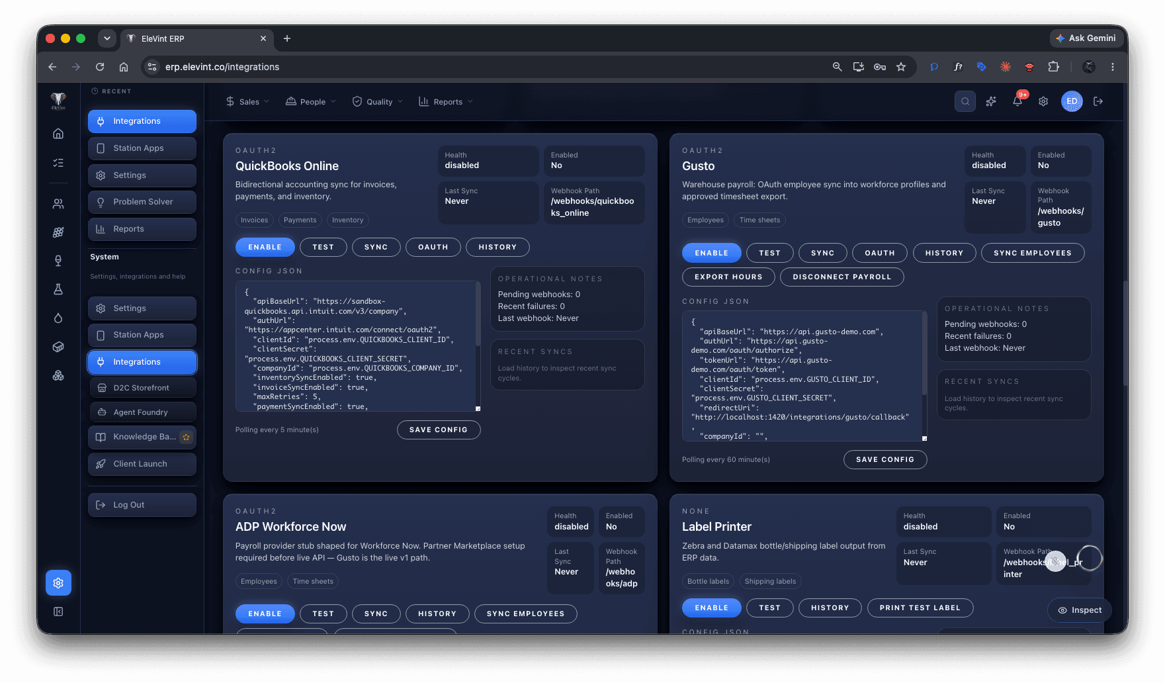Click the highlighted settings gear in left rail
This screenshot has width=1165, height=683.
(x=58, y=583)
